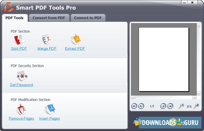Viewport: 204px width, 131px height.
Task: Click the Remove Pages icon
Action: tap(22, 109)
